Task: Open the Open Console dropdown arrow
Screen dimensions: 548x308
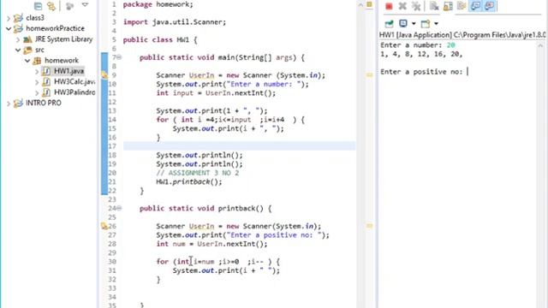Action: point(436,24)
